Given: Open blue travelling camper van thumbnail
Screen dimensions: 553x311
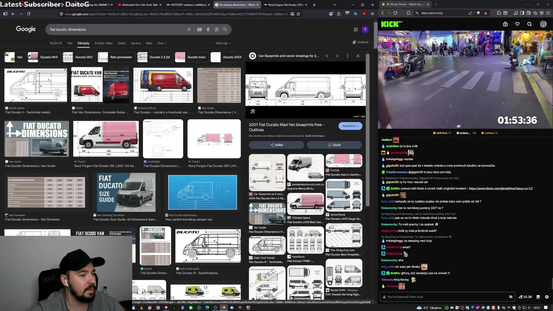Looking at the screenshot, I should 202,193.
